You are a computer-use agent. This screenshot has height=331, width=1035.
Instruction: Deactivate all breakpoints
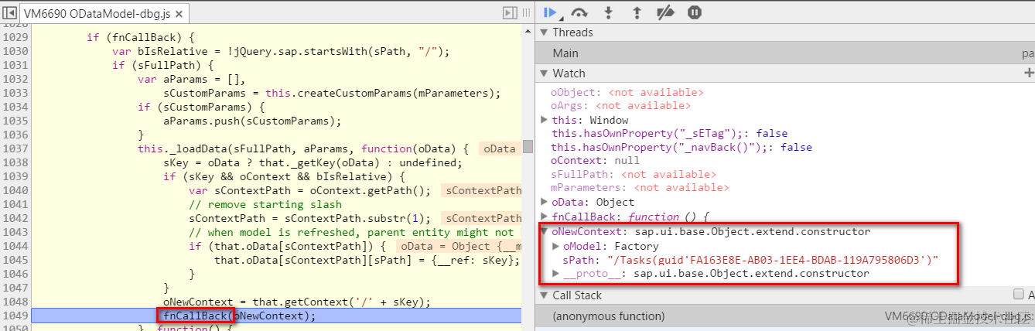665,12
